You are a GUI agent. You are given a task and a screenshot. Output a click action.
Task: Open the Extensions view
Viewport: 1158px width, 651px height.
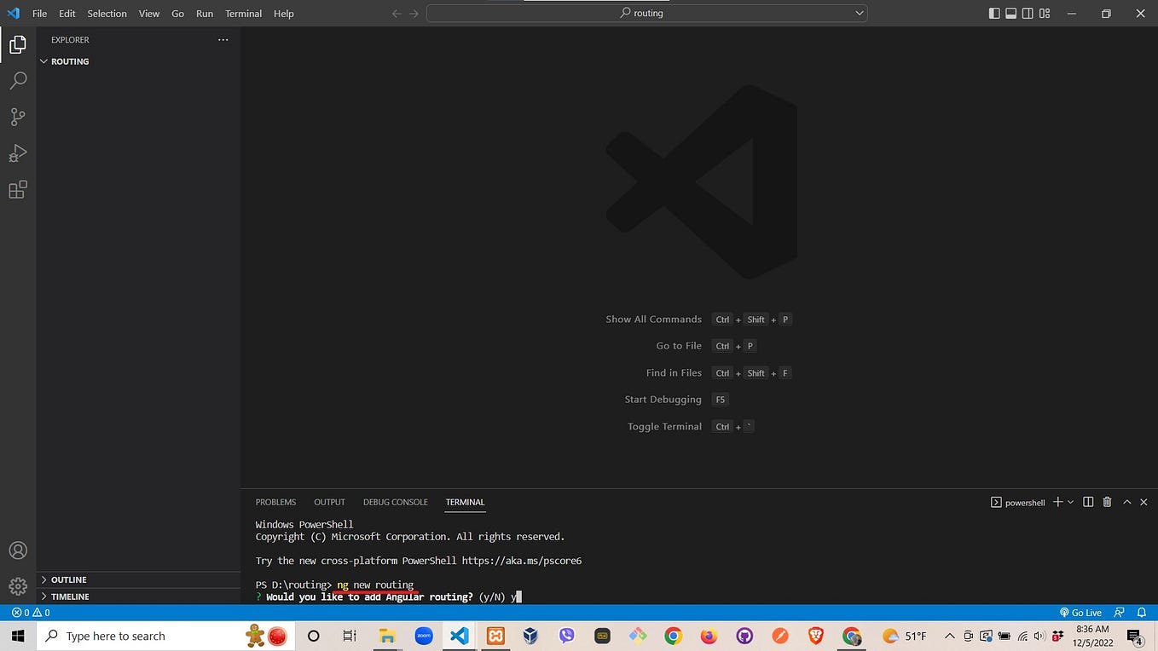pos(18,189)
